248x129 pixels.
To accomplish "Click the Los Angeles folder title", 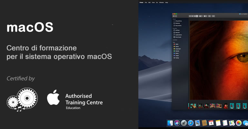I will tap(243, 14).
